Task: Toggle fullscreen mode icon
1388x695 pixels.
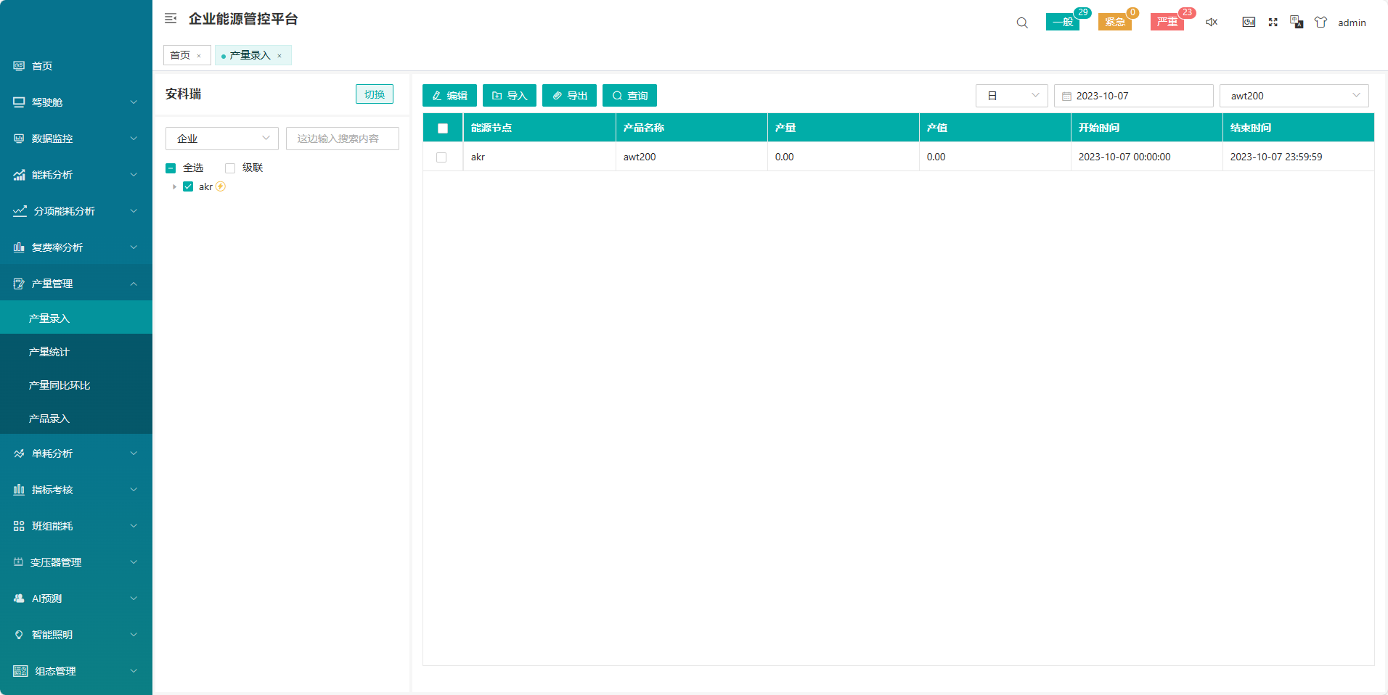Action: (x=1273, y=22)
